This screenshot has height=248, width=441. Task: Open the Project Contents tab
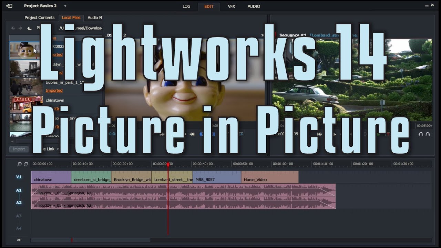point(40,18)
